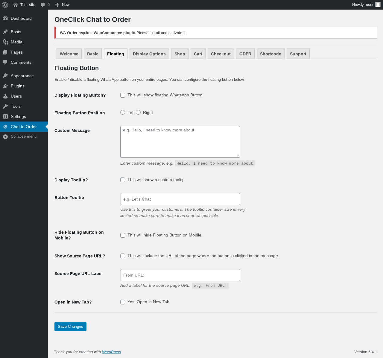Open the Support tab
The image size is (383, 358).
click(298, 54)
